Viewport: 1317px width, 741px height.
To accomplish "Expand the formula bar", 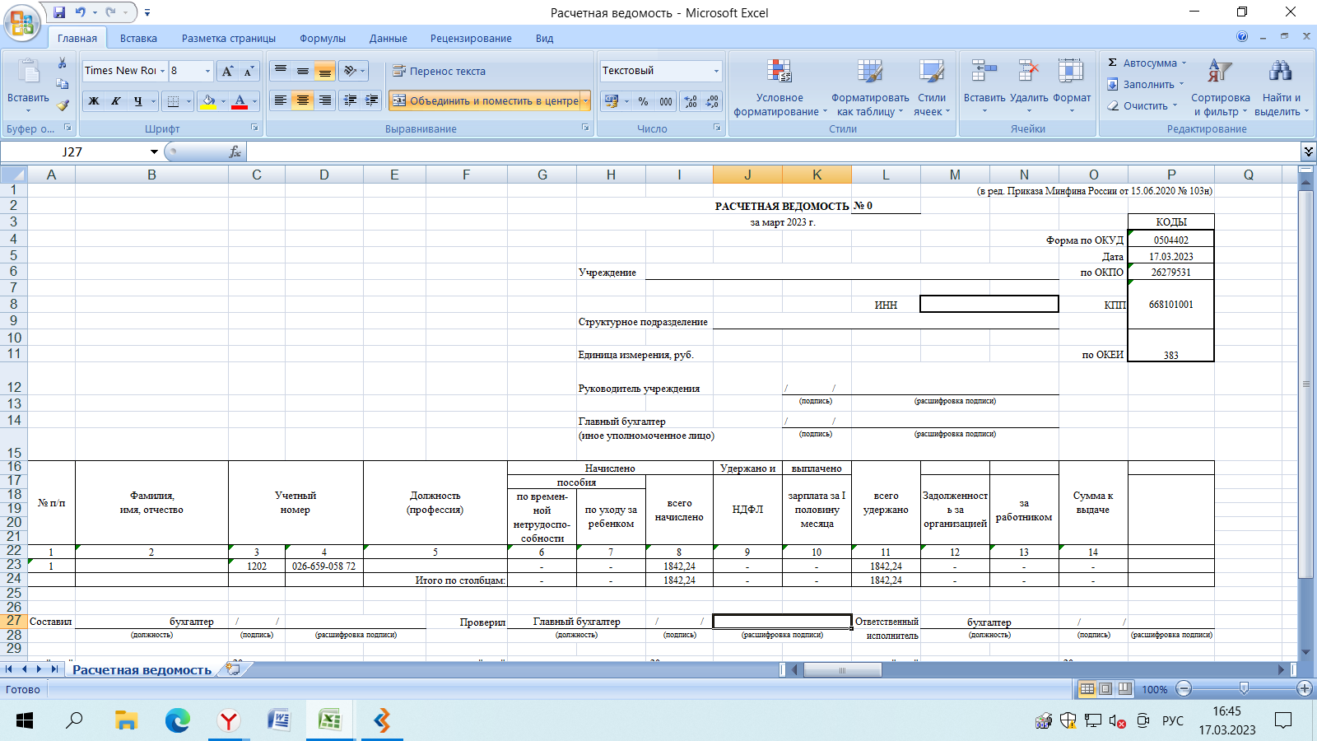I will click(x=1308, y=151).
